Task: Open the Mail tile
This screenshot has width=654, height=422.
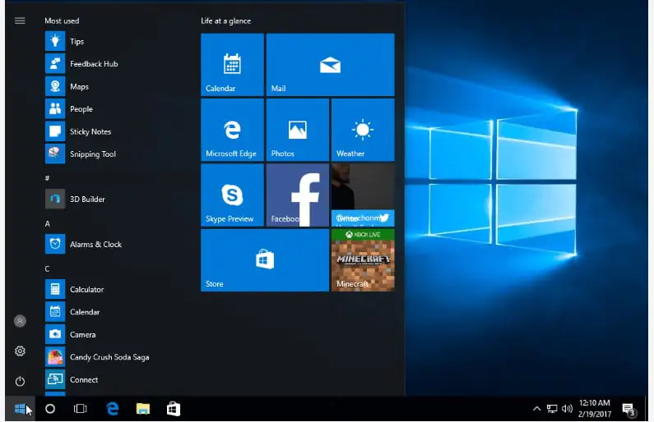Action: 330,65
